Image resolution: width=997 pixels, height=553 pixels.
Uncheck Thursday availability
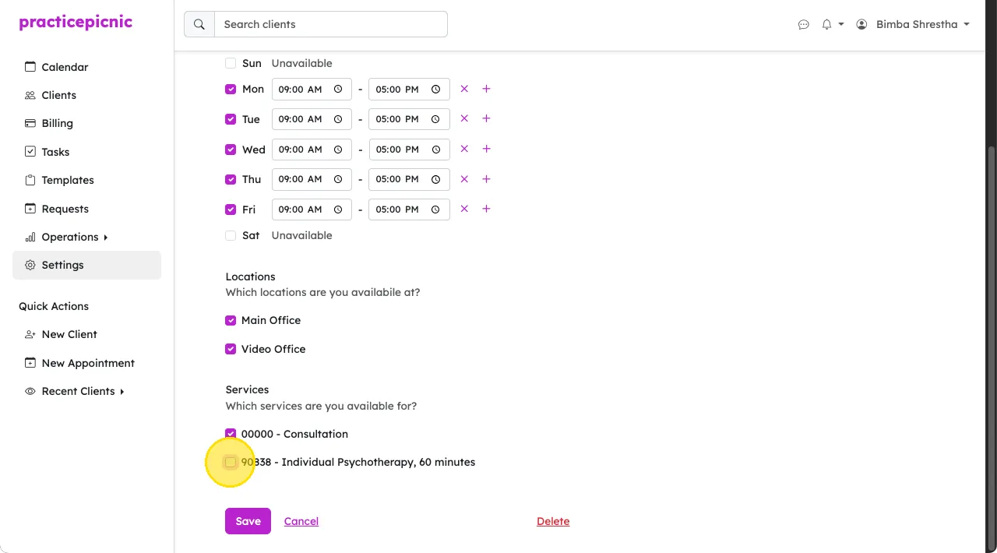[x=231, y=179]
